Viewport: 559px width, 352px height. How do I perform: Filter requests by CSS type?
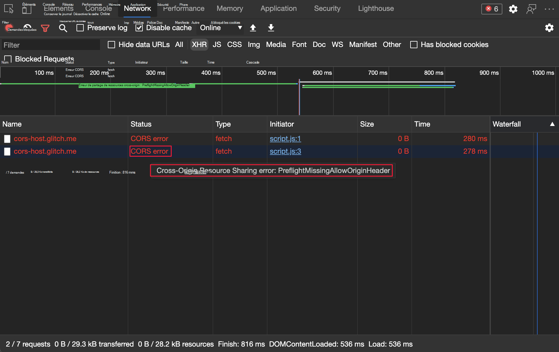point(234,45)
